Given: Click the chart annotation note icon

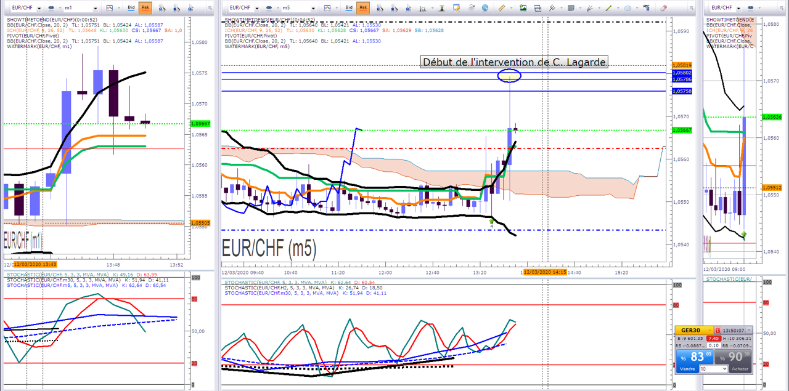Looking at the screenshot, I should click(x=456, y=8).
